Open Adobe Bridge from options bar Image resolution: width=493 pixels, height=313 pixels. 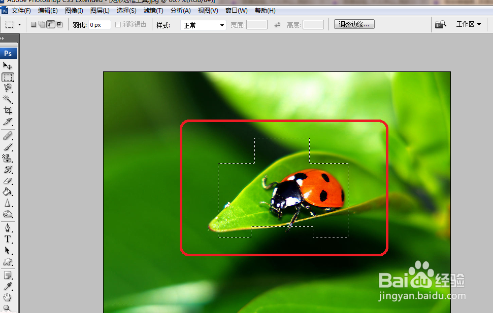tap(441, 24)
